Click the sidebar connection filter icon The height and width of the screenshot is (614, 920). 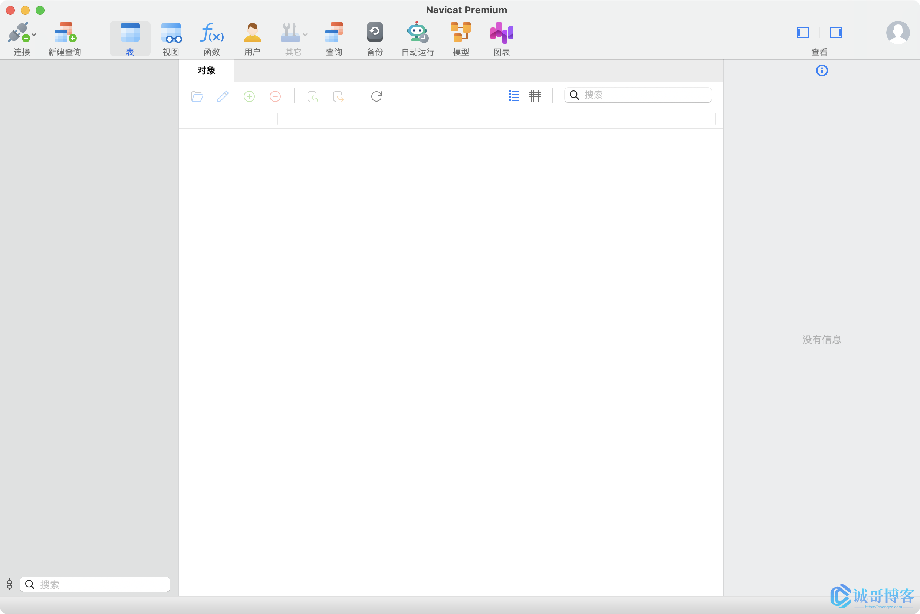(x=10, y=584)
